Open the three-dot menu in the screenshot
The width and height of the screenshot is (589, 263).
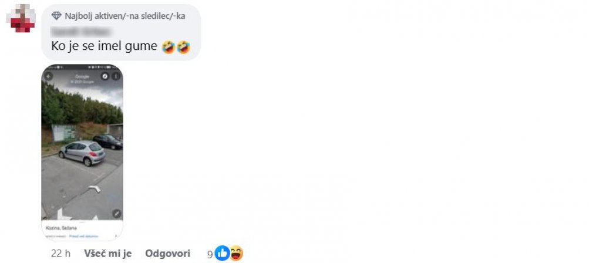click(116, 76)
